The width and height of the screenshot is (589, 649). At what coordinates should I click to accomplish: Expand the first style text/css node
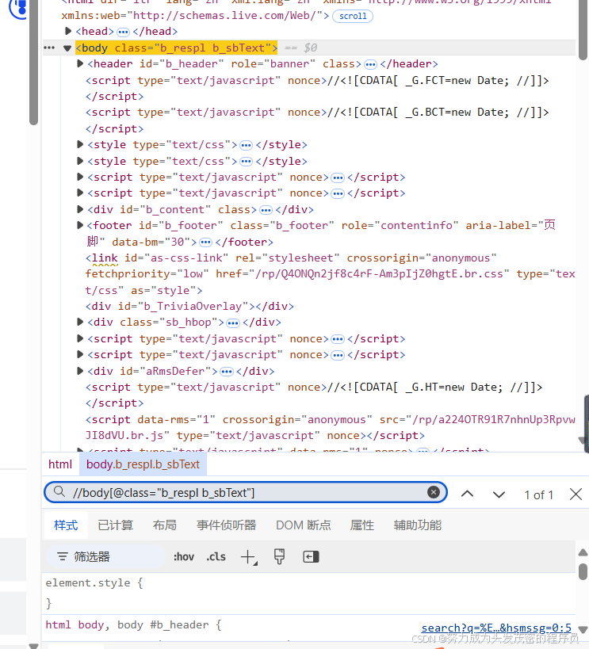pos(80,144)
